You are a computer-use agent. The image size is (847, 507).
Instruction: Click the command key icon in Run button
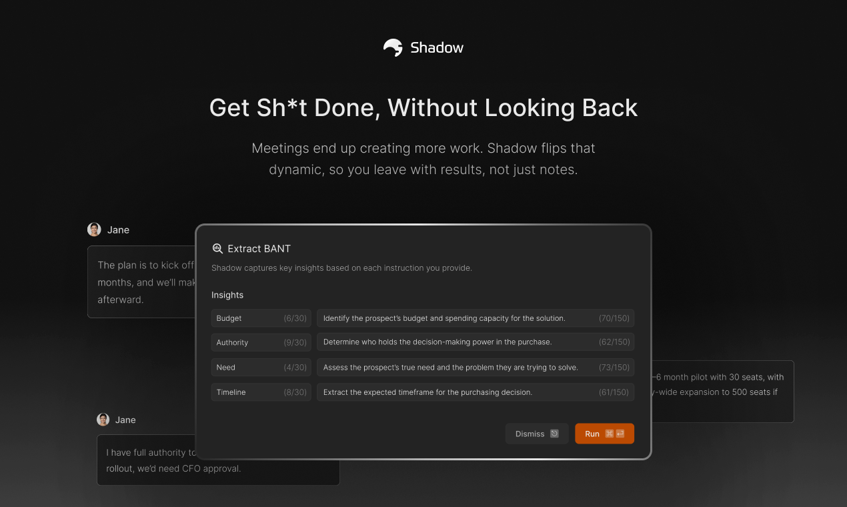point(610,434)
